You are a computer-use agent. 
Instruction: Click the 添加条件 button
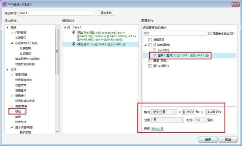point(106,13)
